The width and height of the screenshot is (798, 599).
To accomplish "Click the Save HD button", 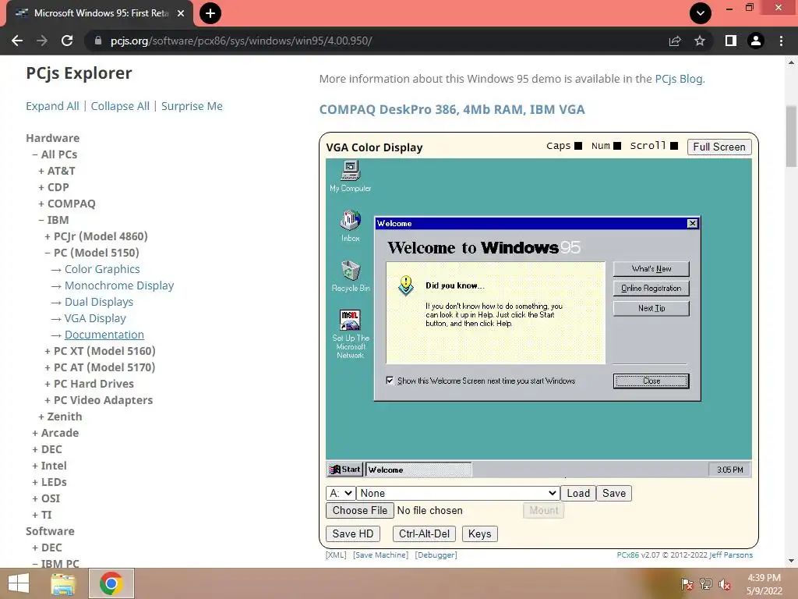I will (x=353, y=533).
